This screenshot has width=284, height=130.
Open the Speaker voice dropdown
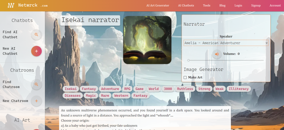click(x=226, y=43)
